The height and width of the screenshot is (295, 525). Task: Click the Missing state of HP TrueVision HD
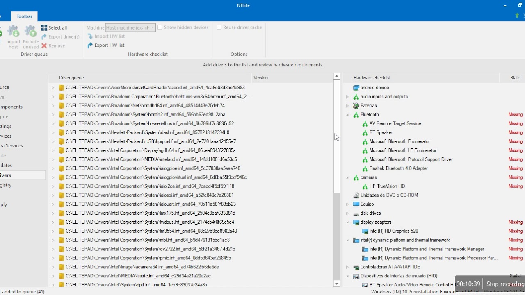(516, 186)
